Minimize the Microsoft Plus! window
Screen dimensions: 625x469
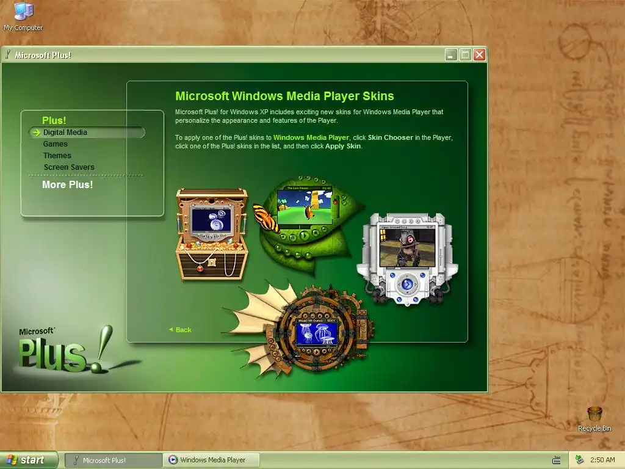click(x=451, y=54)
